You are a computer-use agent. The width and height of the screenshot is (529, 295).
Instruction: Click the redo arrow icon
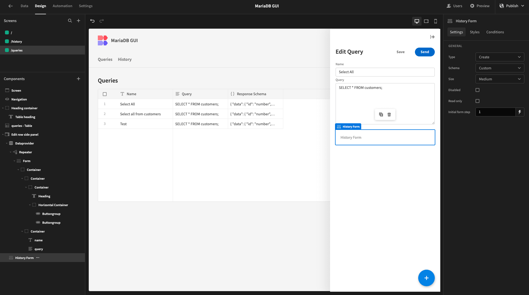[x=102, y=21]
